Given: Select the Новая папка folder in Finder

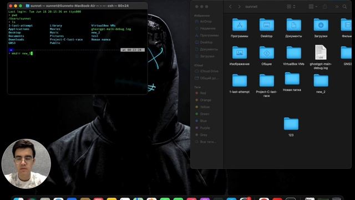Looking at the screenshot, I should [292, 79].
